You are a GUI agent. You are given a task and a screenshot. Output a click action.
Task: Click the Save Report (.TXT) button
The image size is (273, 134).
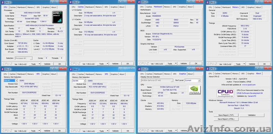pos(226,115)
